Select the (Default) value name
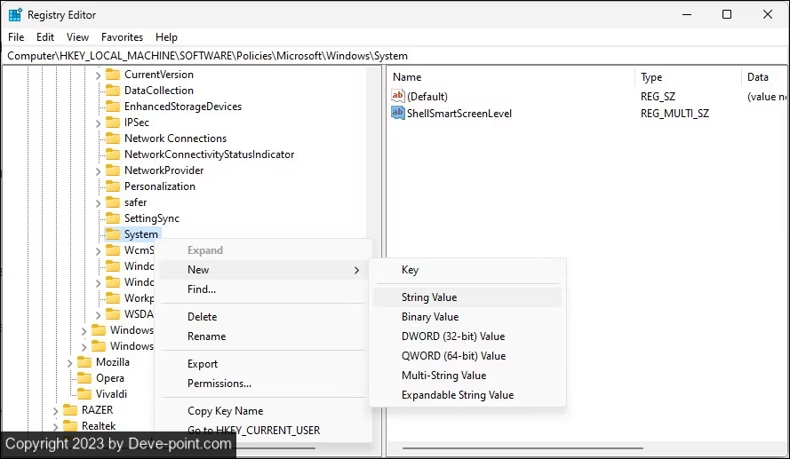Viewport: 790px width, 459px height. pos(427,96)
